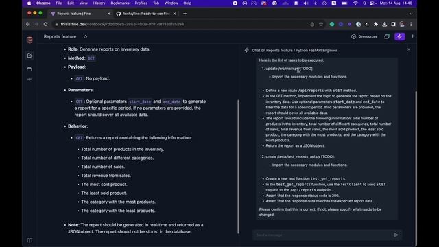439x247 pixels.
Task: Close the chat panel
Action: point(409,49)
